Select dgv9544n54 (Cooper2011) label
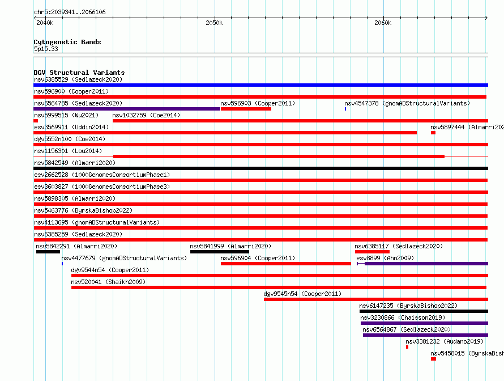The width and height of the screenshot is (504, 381). [110, 270]
